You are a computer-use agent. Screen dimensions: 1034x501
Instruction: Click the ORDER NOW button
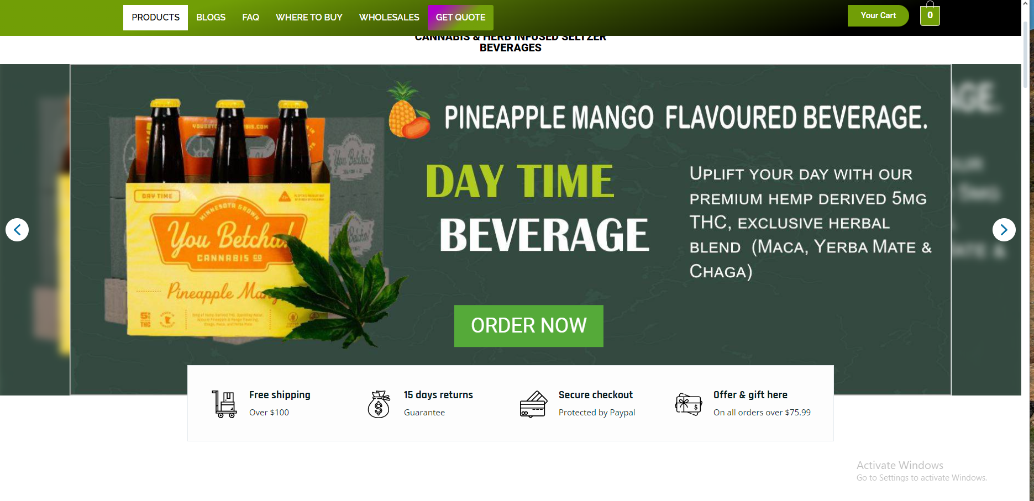tap(529, 326)
